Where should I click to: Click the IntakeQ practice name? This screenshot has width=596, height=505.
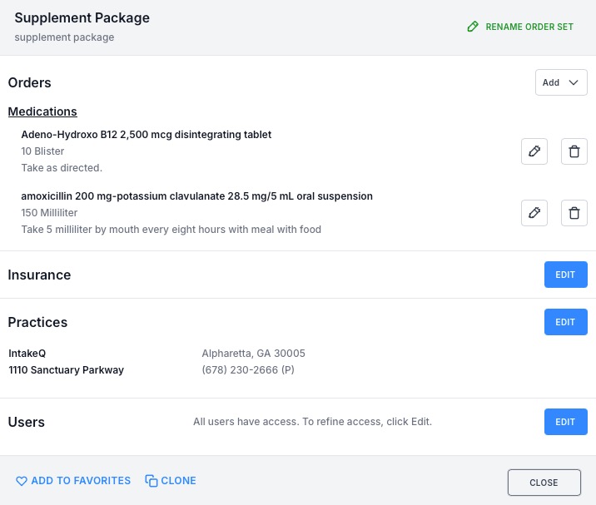[27, 354]
